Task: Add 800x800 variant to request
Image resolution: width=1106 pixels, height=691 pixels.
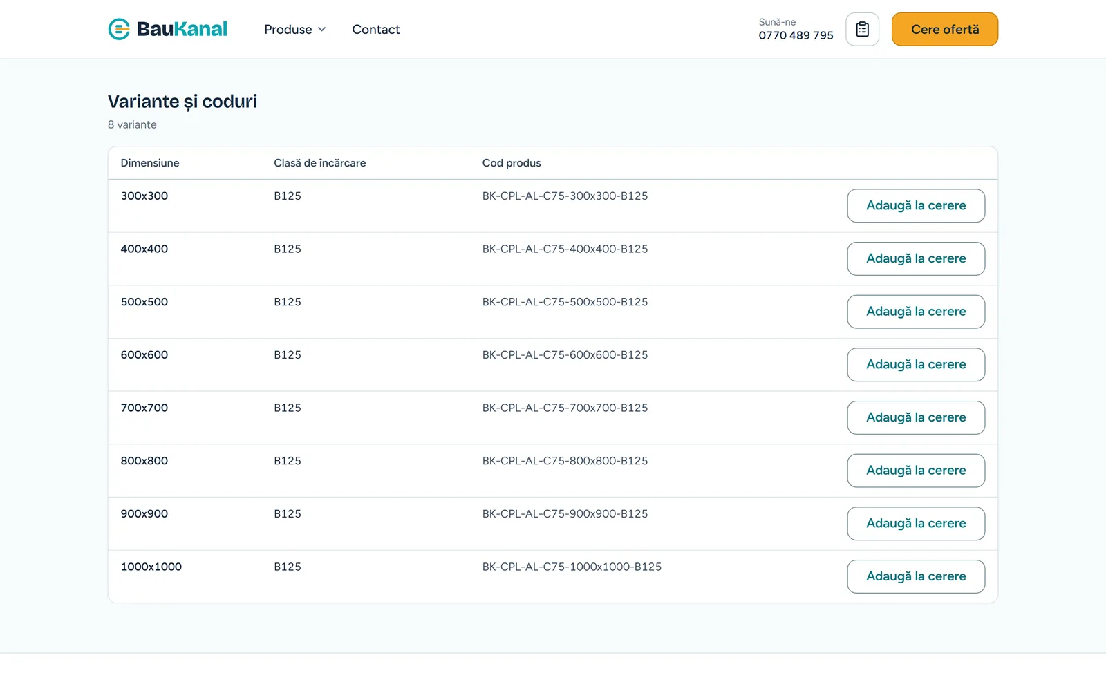Action: coord(916,471)
